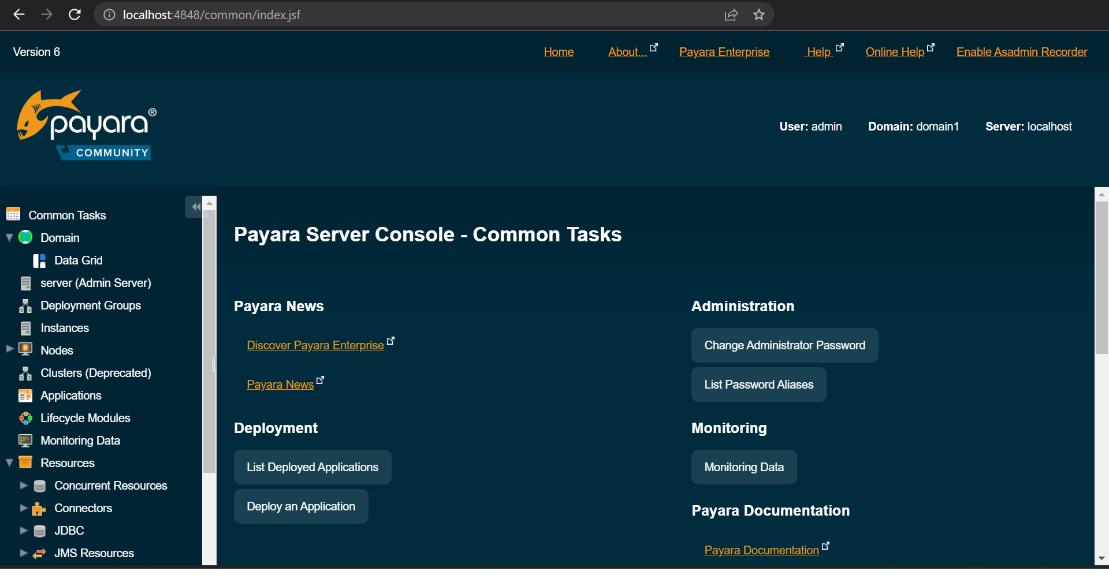The image size is (1109, 582).
Task: Expand the JDBC tree node
Action: click(24, 530)
